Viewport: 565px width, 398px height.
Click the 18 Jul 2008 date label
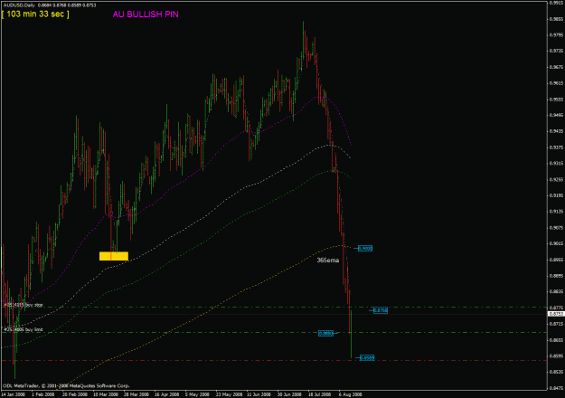[x=320, y=394]
